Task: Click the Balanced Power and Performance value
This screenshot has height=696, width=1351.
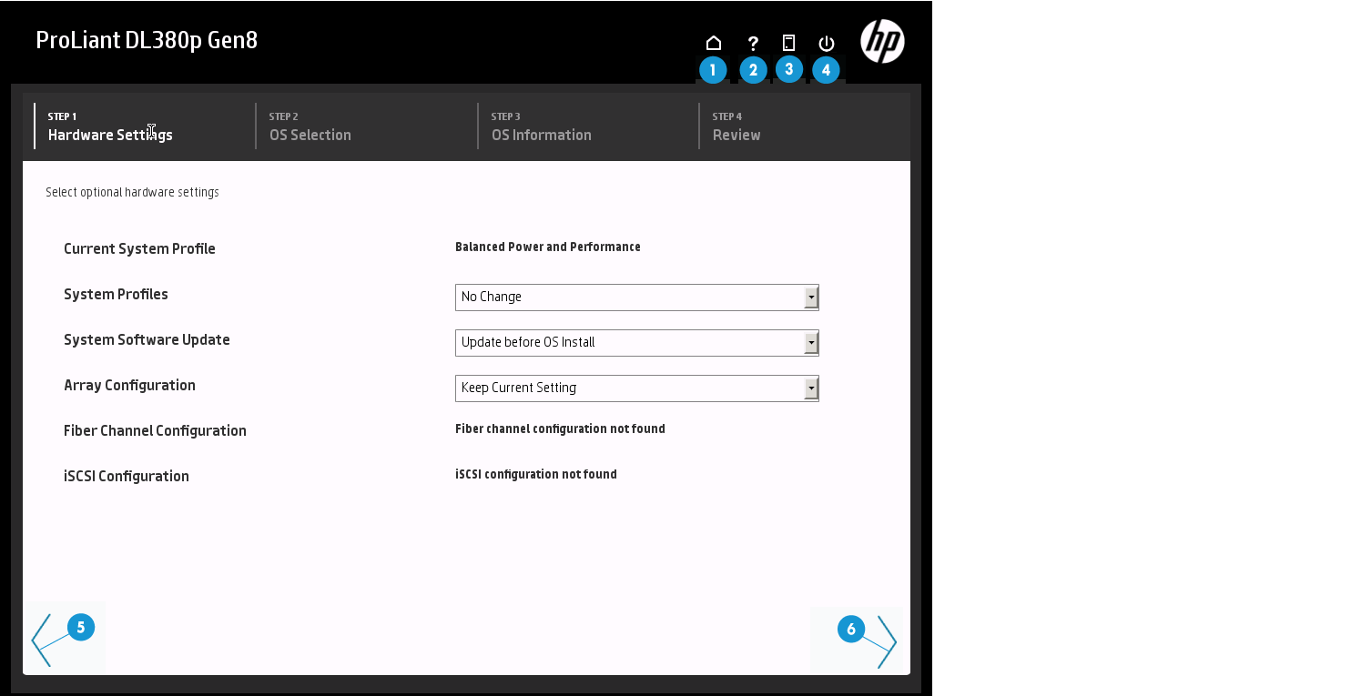Action: 548,247
